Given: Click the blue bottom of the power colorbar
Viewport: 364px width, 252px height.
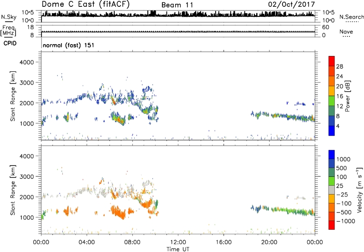Looking at the screenshot, I should click(x=332, y=131).
